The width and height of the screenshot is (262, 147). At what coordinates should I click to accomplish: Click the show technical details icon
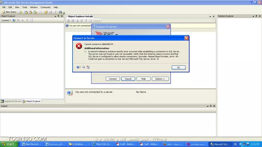click(x=88, y=67)
